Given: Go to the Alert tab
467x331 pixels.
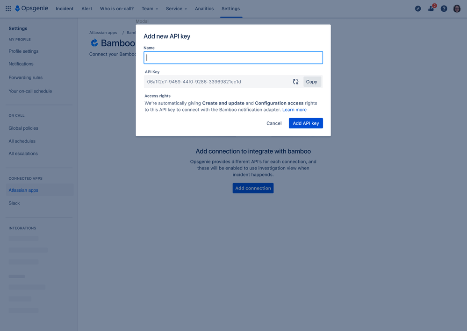Looking at the screenshot, I should point(86,8).
